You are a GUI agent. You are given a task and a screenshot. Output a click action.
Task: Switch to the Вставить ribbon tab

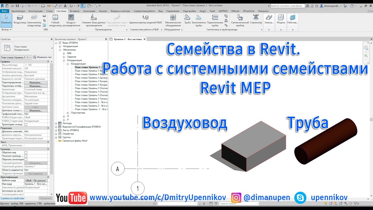click(75, 11)
